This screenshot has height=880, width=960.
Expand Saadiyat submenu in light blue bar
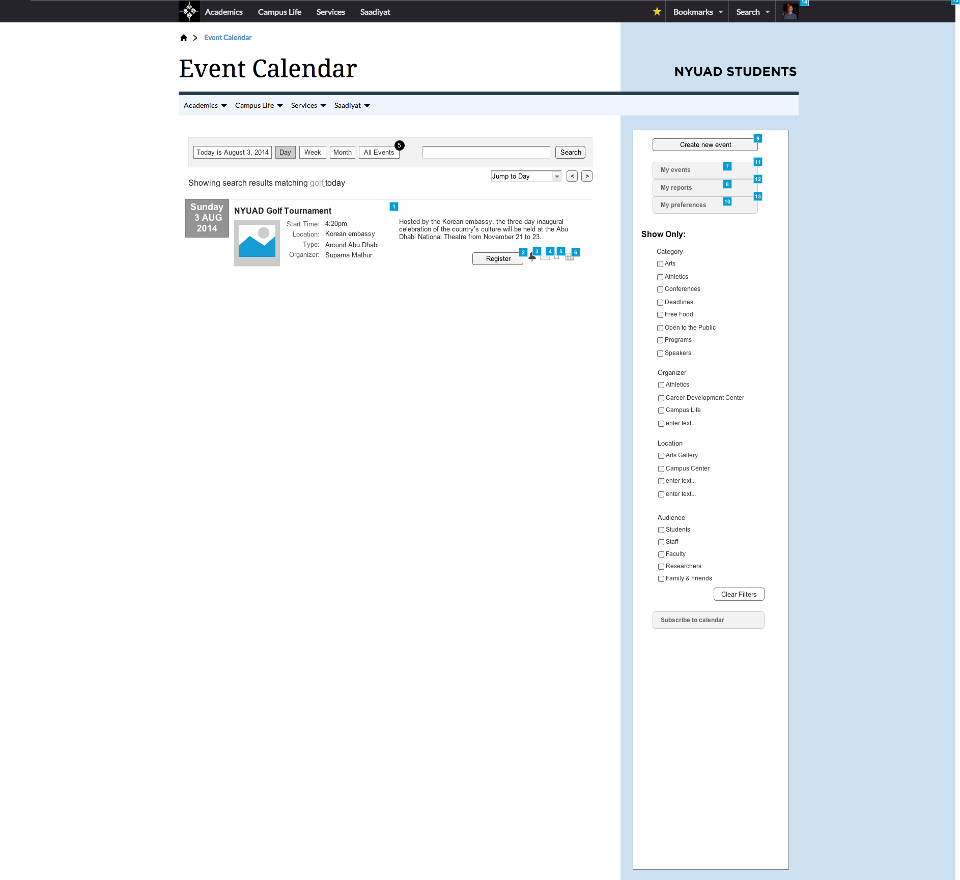pyautogui.click(x=352, y=105)
